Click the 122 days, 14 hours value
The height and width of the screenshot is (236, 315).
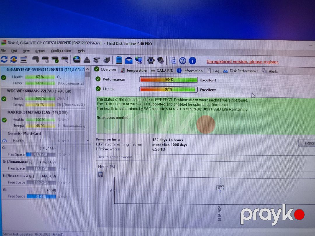pyautogui.click(x=167, y=140)
